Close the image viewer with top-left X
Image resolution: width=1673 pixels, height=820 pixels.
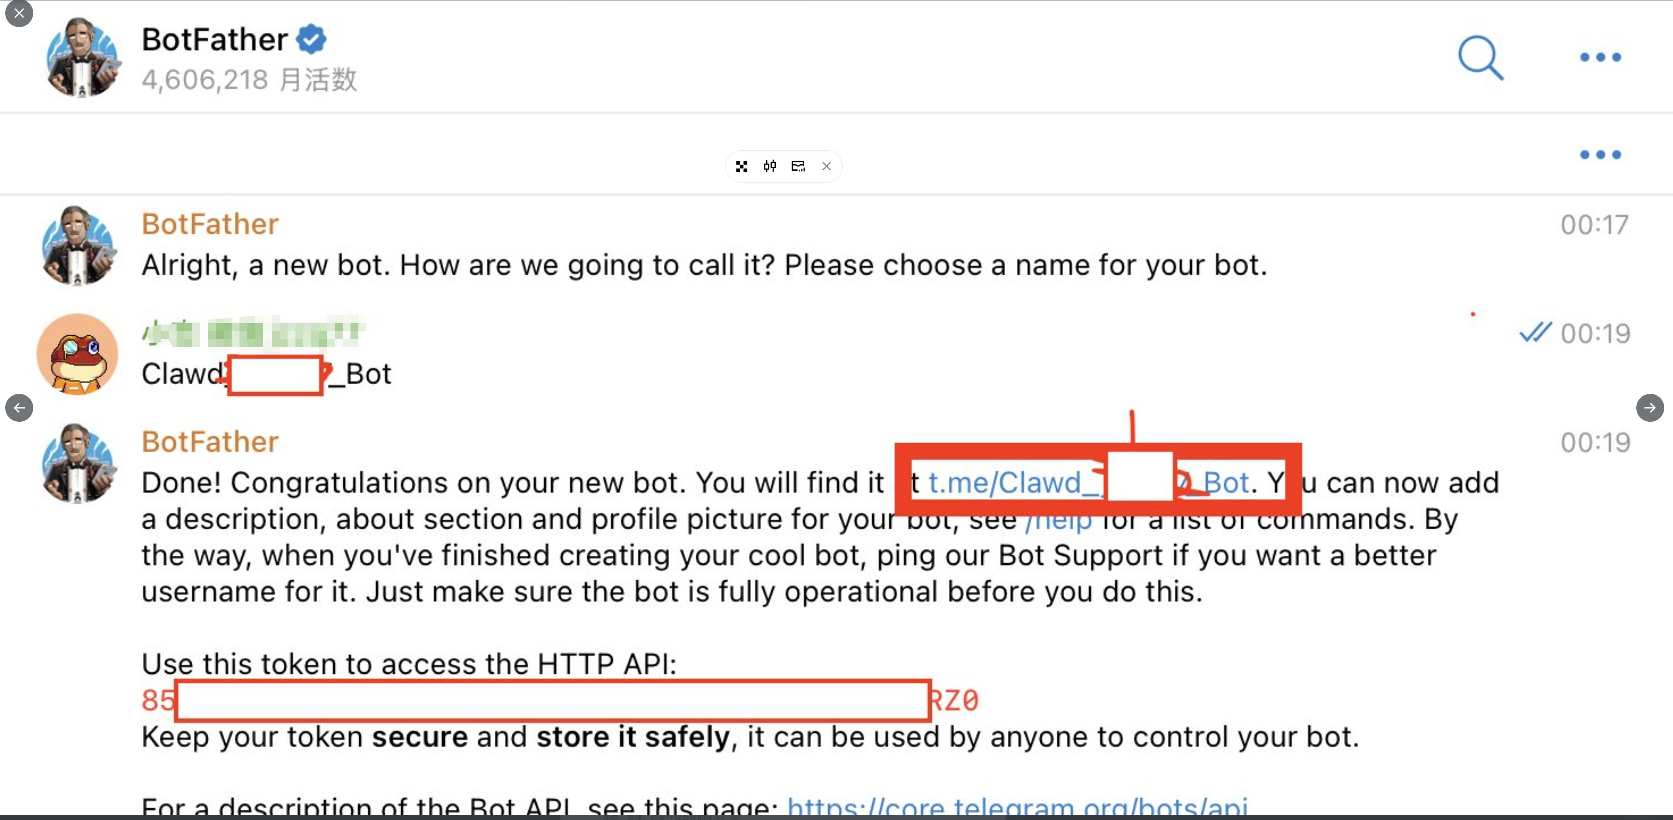click(19, 13)
